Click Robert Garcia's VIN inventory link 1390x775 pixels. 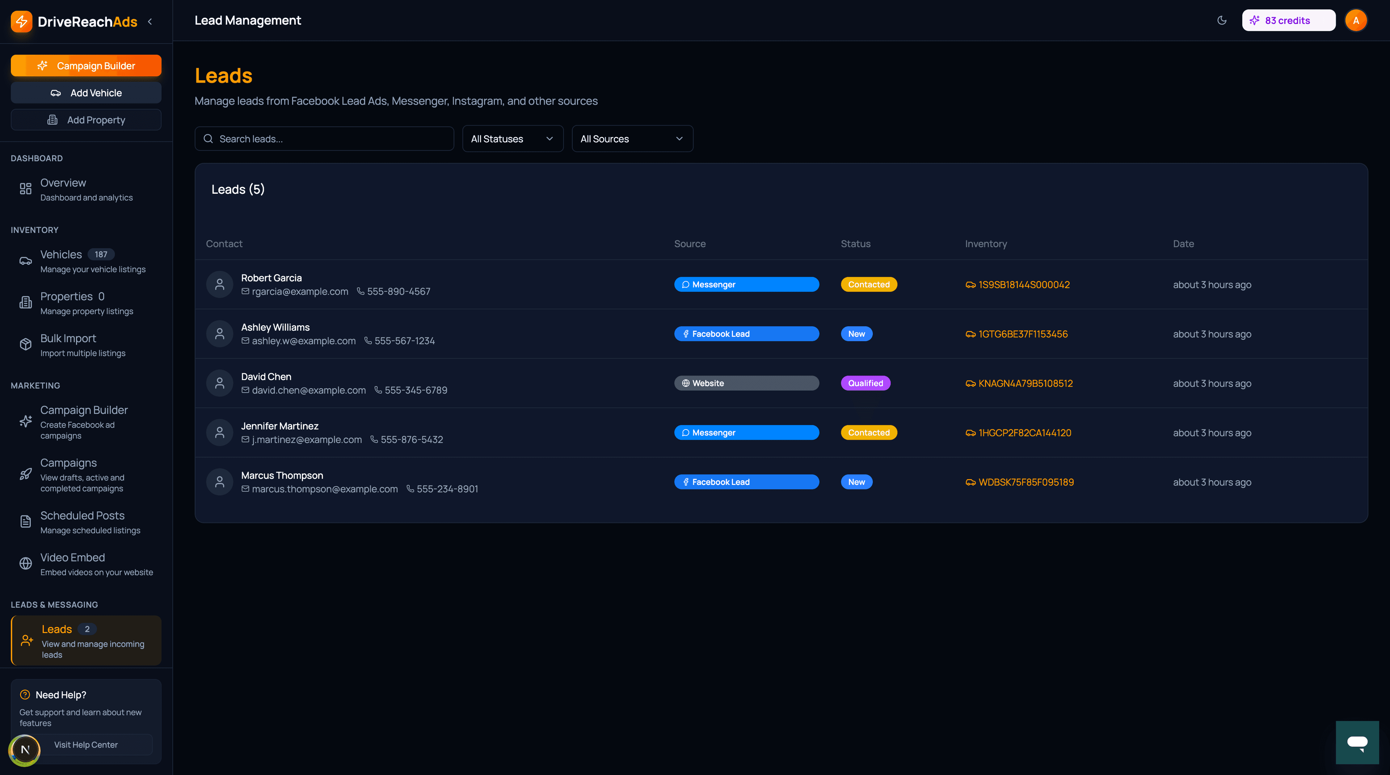click(x=1024, y=285)
